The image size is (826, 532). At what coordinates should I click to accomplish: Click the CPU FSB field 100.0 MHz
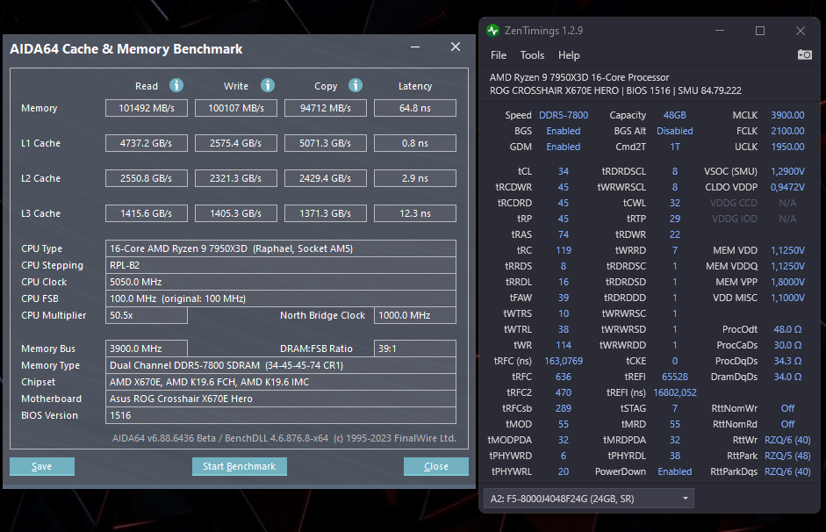pos(281,298)
